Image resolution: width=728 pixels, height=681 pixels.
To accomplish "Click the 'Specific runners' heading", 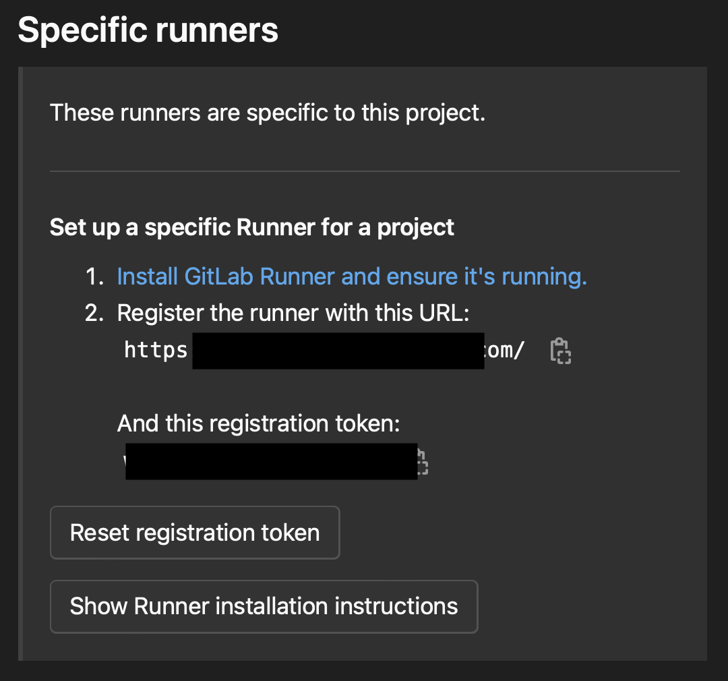I will click(148, 29).
